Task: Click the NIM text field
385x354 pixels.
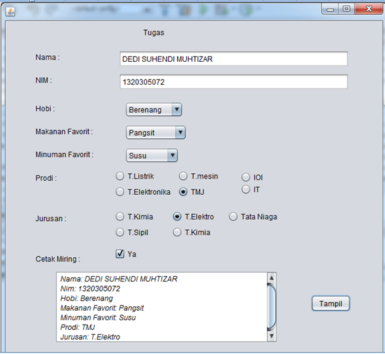Action: [234, 81]
